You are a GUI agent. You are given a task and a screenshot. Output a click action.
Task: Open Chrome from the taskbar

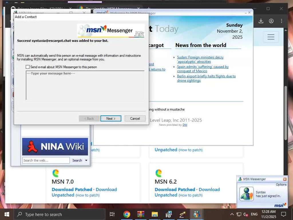pyautogui.click(x=126, y=214)
